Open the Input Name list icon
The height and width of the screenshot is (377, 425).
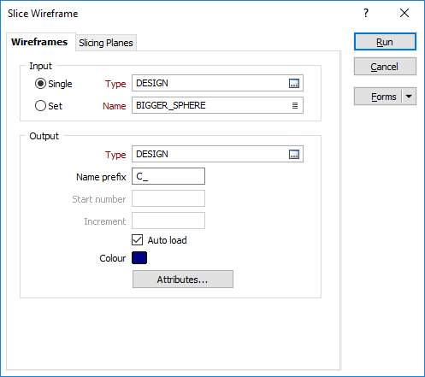(295, 106)
